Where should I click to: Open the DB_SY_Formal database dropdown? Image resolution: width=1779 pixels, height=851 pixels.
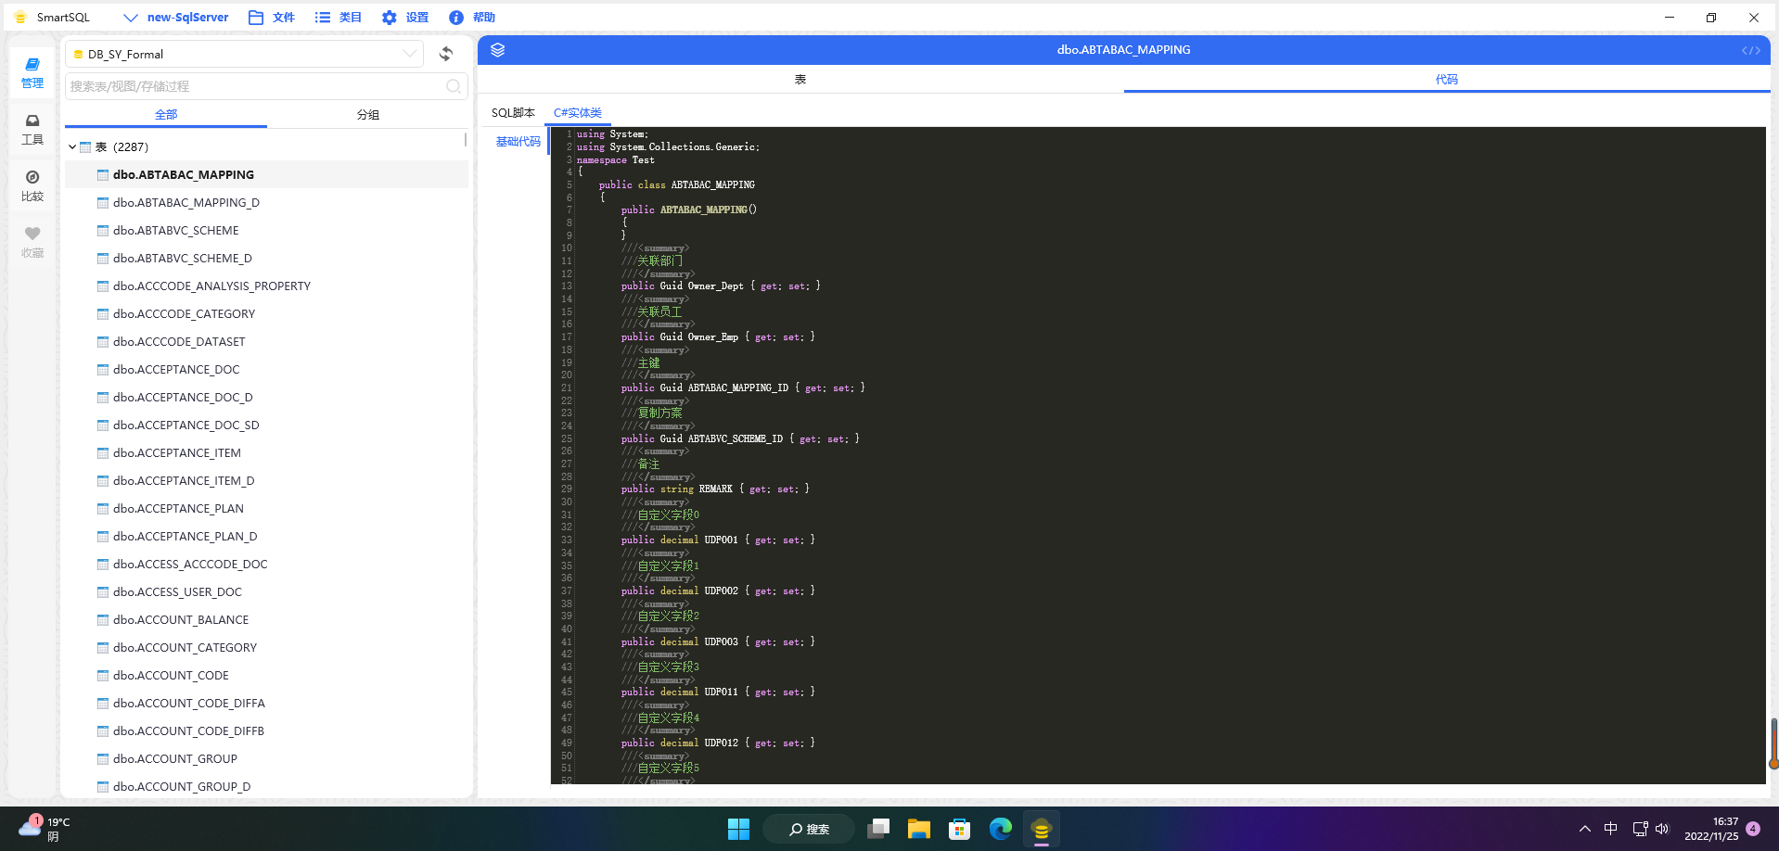tap(245, 54)
